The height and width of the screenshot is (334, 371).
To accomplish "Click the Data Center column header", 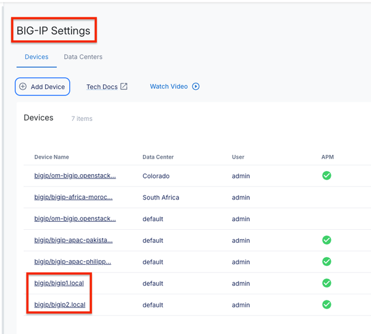I will click(x=158, y=157).
